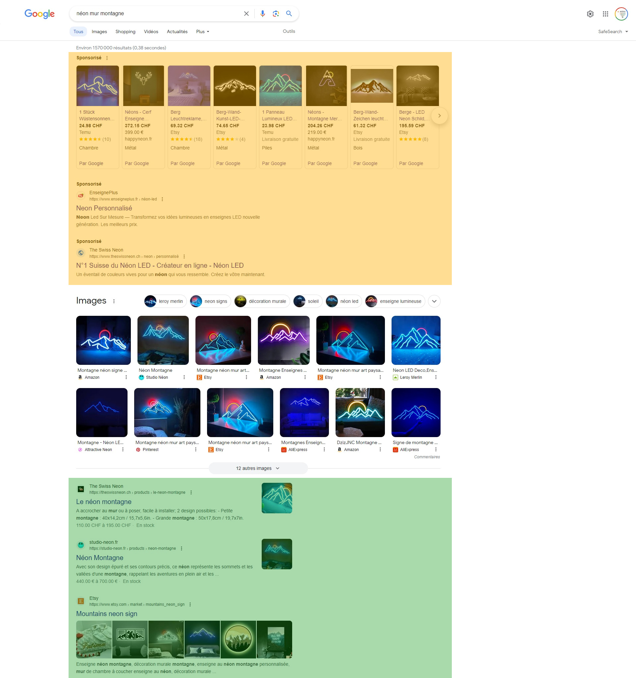Open 24.98 CHF Temu product card

coord(97,117)
